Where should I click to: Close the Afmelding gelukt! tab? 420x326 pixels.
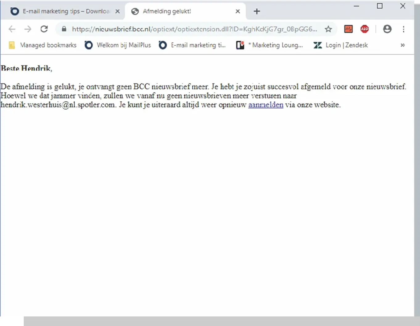[x=237, y=11]
